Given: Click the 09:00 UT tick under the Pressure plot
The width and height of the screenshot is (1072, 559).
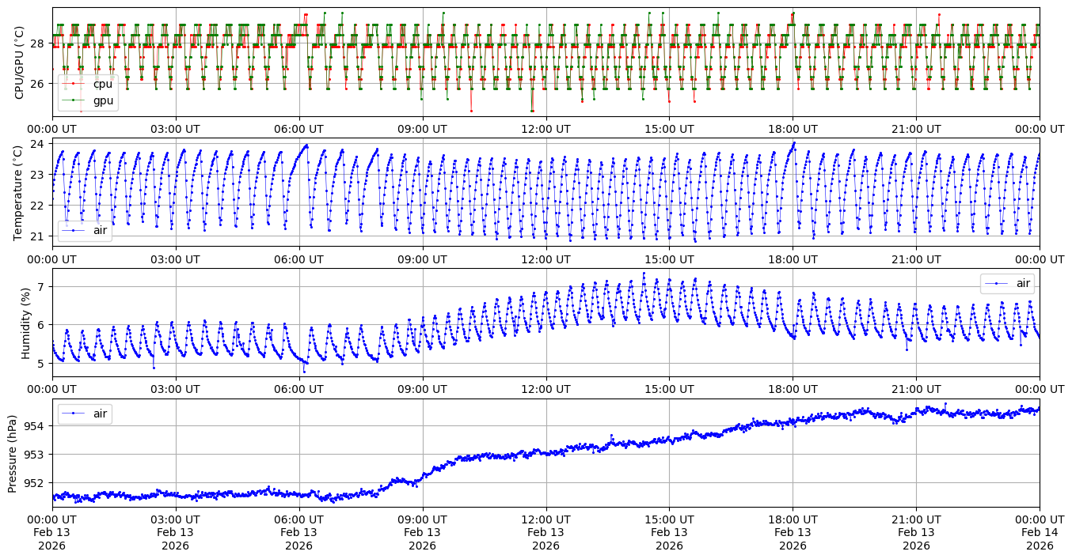Looking at the screenshot, I should tap(422, 519).
